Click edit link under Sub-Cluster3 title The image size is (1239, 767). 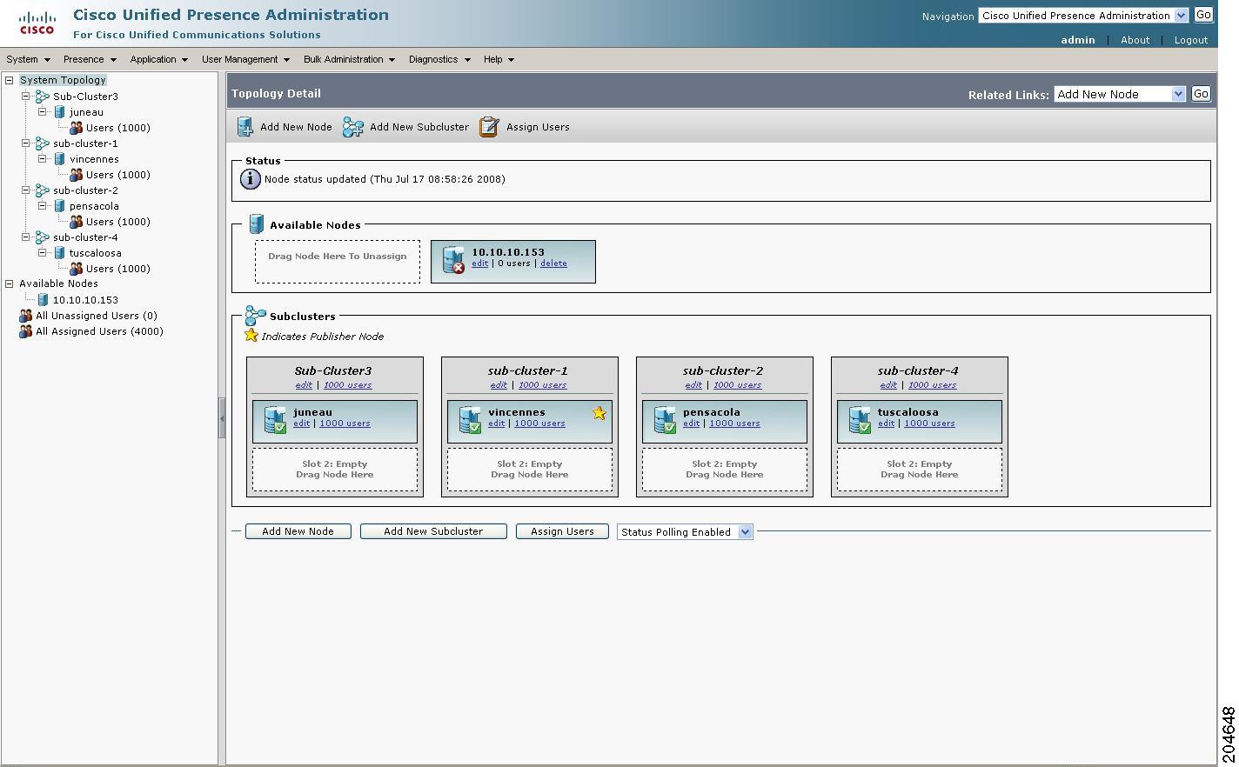coord(304,385)
